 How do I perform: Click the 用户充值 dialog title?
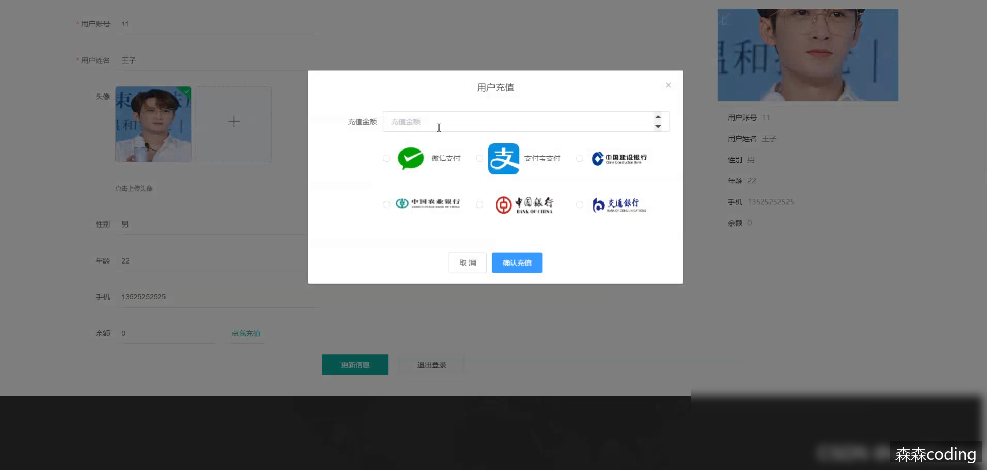click(496, 87)
